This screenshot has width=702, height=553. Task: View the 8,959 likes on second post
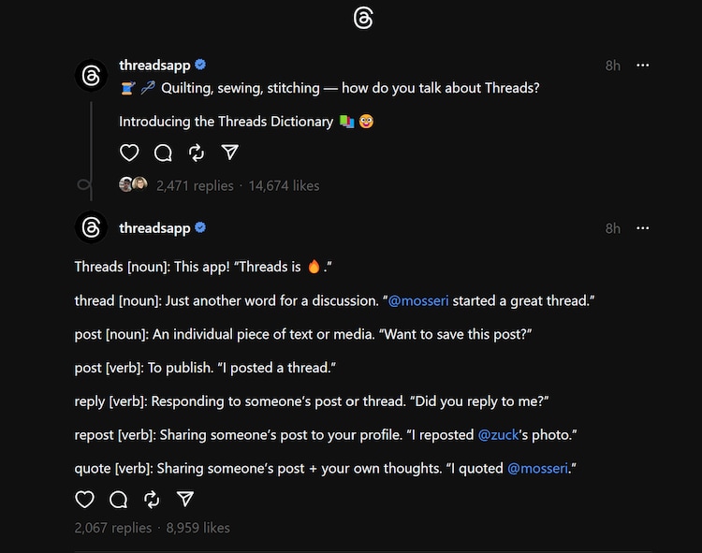click(197, 528)
